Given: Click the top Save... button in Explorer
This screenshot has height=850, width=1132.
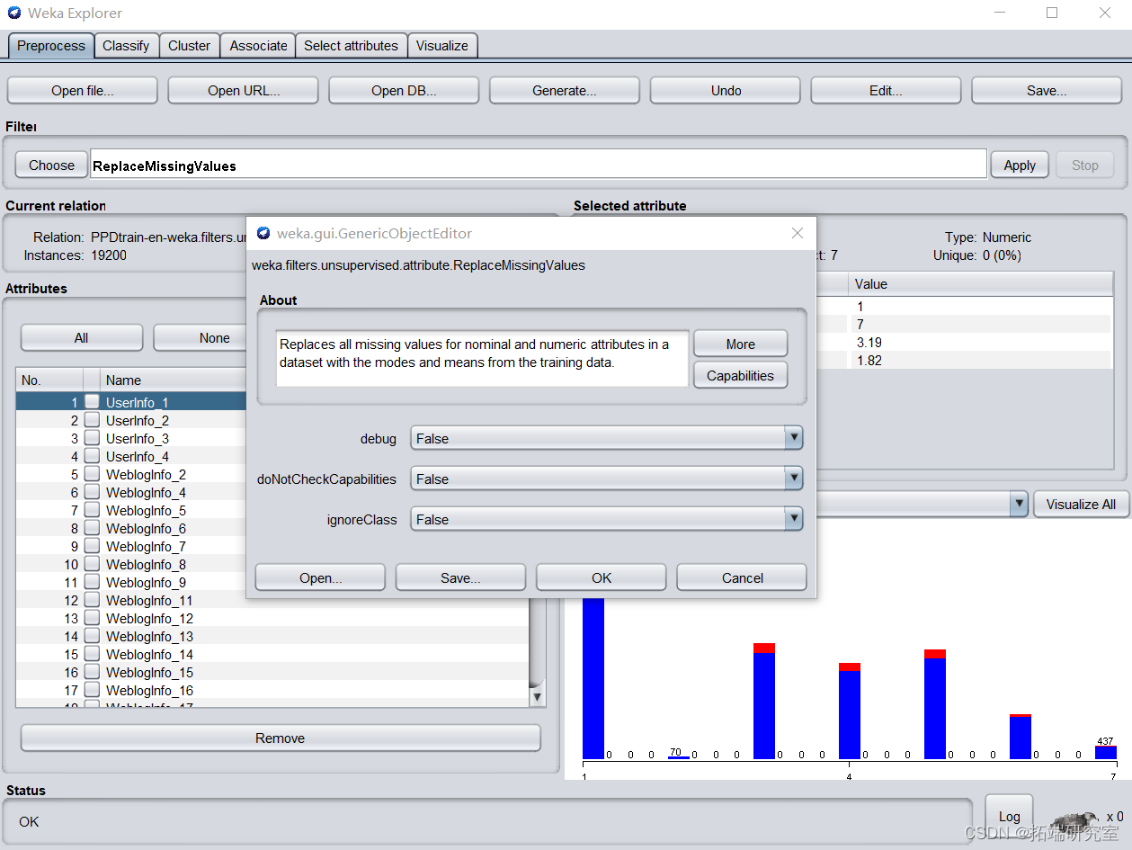Looking at the screenshot, I should [x=1047, y=90].
